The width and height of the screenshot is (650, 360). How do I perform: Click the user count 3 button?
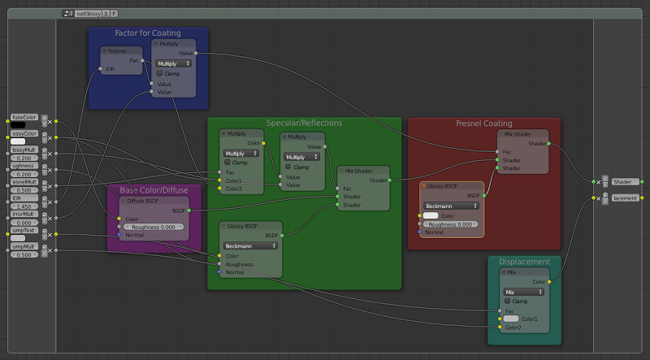pos(106,14)
